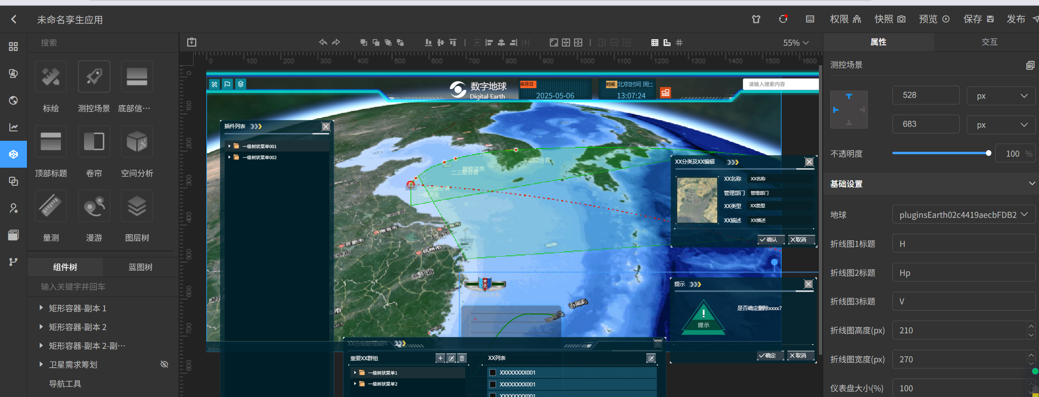Click the refresh icon with red dot

(783, 19)
